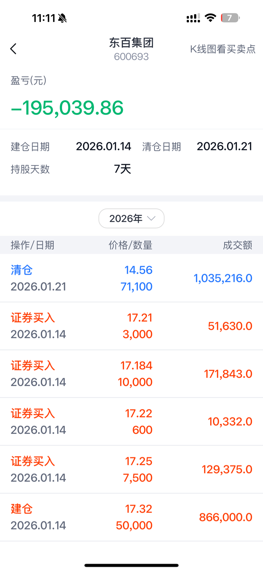Tap the 1,035,216.0 成交额 amount
Image resolution: width=263 pixels, height=572 pixels.
(x=223, y=278)
